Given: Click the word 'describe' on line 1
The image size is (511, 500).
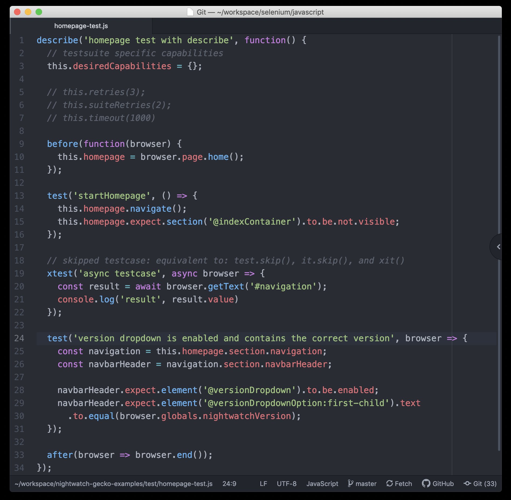Looking at the screenshot, I should (57, 40).
